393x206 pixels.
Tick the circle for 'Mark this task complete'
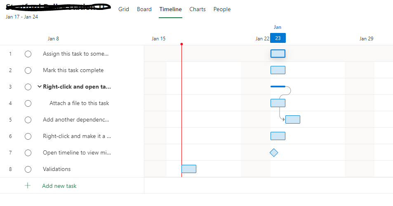point(28,70)
